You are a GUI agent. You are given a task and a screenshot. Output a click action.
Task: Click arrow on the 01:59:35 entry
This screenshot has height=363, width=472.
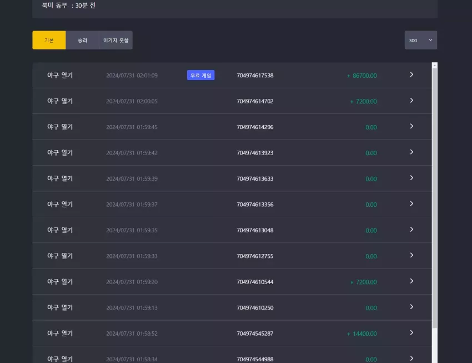pyautogui.click(x=411, y=230)
